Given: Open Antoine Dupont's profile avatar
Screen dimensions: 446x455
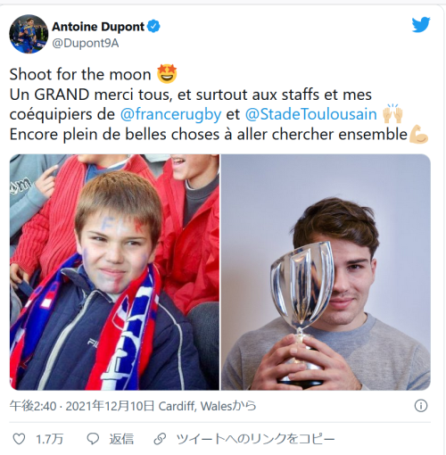Looking at the screenshot, I should tap(29, 34).
